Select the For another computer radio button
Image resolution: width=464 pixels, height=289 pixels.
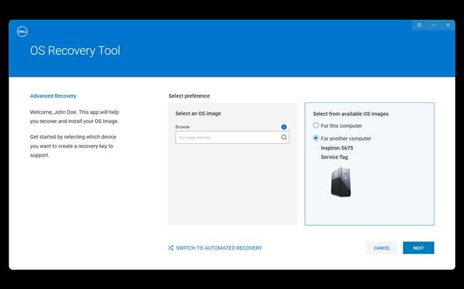point(316,138)
